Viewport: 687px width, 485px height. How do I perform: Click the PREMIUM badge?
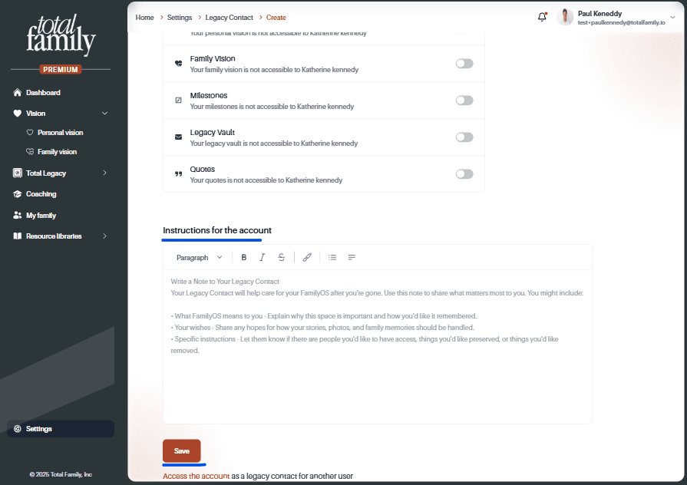click(x=61, y=69)
